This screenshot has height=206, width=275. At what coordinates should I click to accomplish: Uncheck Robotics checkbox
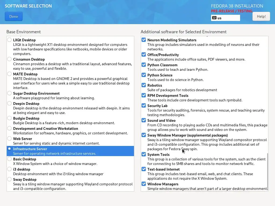(x=144, y=85)
